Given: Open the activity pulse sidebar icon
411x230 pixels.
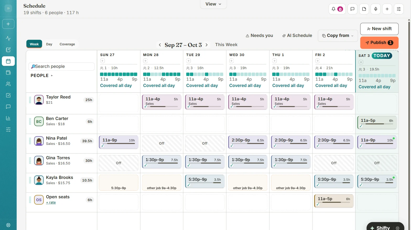Looking at the screenshot, I should (8, 38).
